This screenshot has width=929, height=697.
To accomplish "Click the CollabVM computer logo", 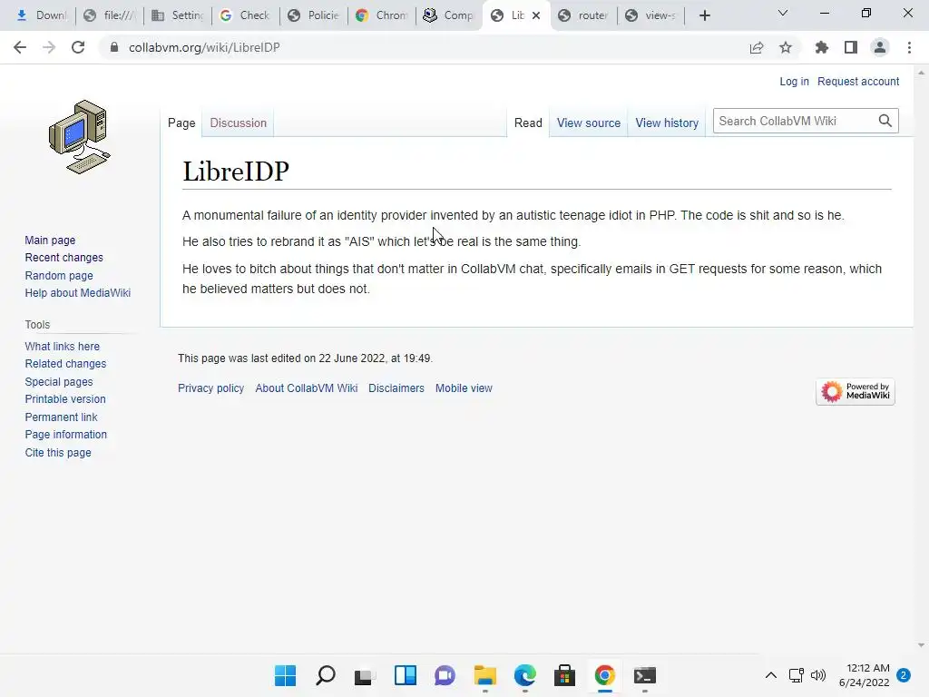I will click(80, 137).
